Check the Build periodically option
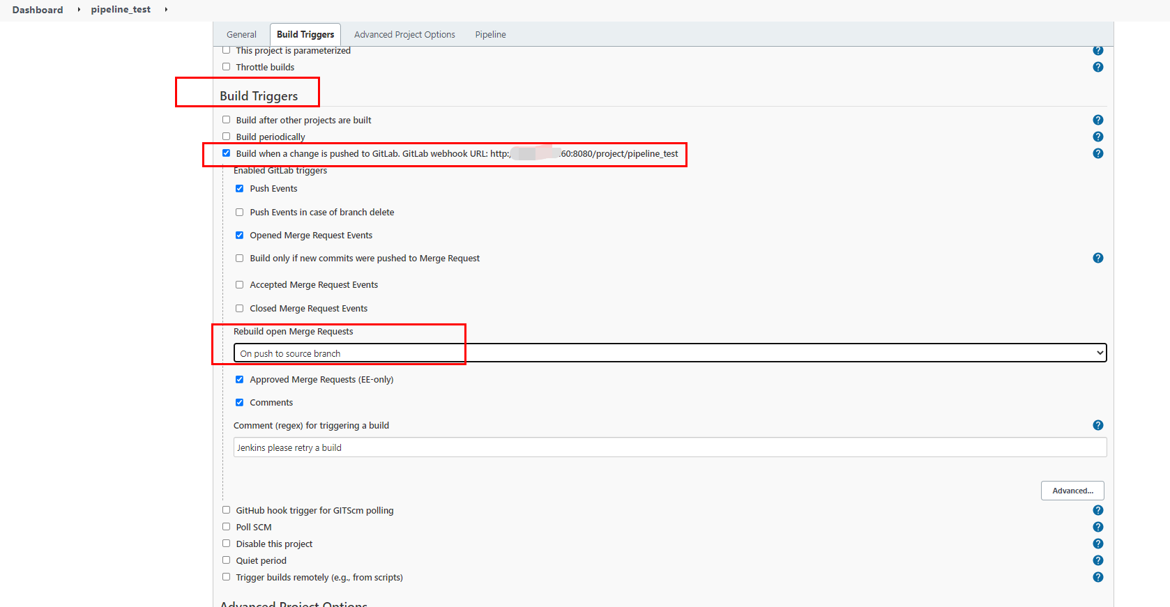This screenshot has height=607, width=1170. [x=226, y=137]
